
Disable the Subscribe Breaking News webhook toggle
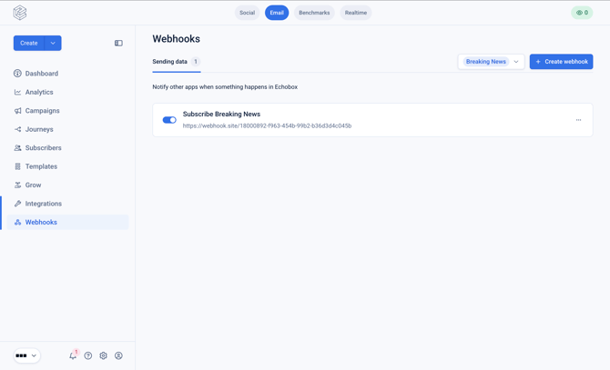[x=169, y=120]
